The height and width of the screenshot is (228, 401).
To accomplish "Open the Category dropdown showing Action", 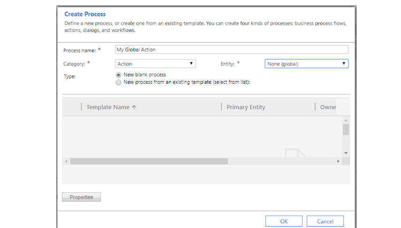I will point(155,64).
